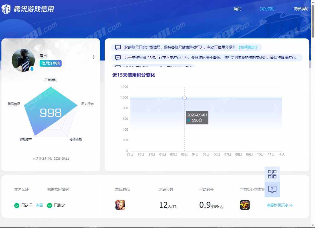315x228 pixels.
Task: Click the Tencent Game Credit shield logo
Action: click(6, 9)
